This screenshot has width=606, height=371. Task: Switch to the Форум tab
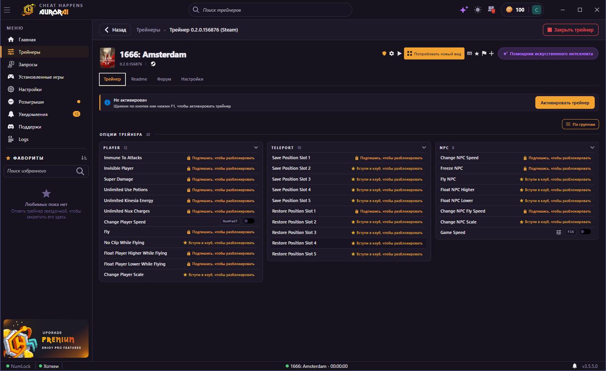[x=164, y=79]
